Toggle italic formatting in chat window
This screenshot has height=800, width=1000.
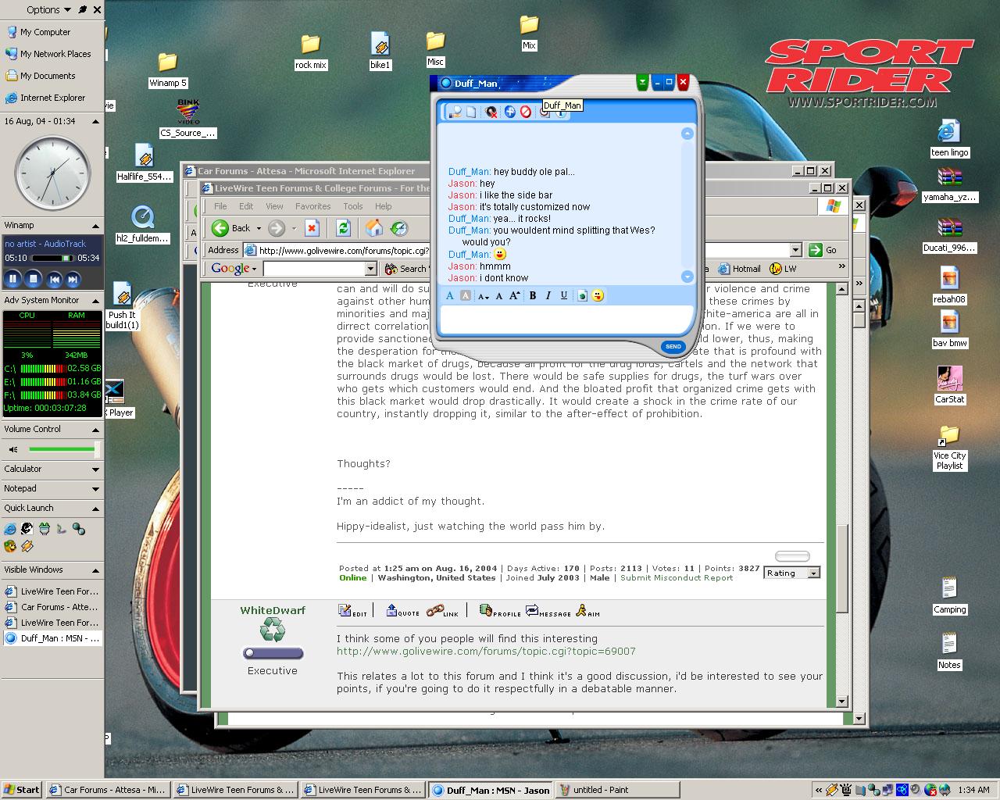[548, 295]
